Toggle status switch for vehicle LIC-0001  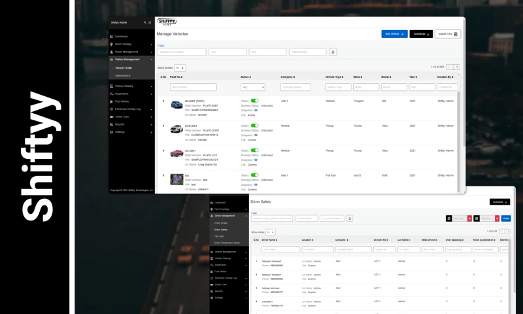[x=254, y=150]
